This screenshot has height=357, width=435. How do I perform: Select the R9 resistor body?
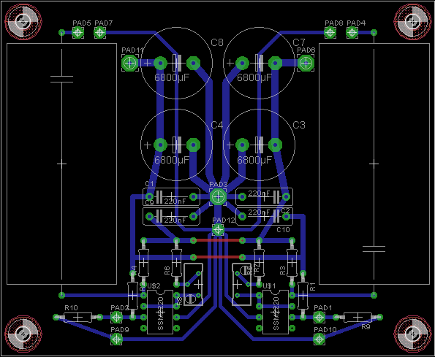[x=358, y=317]
